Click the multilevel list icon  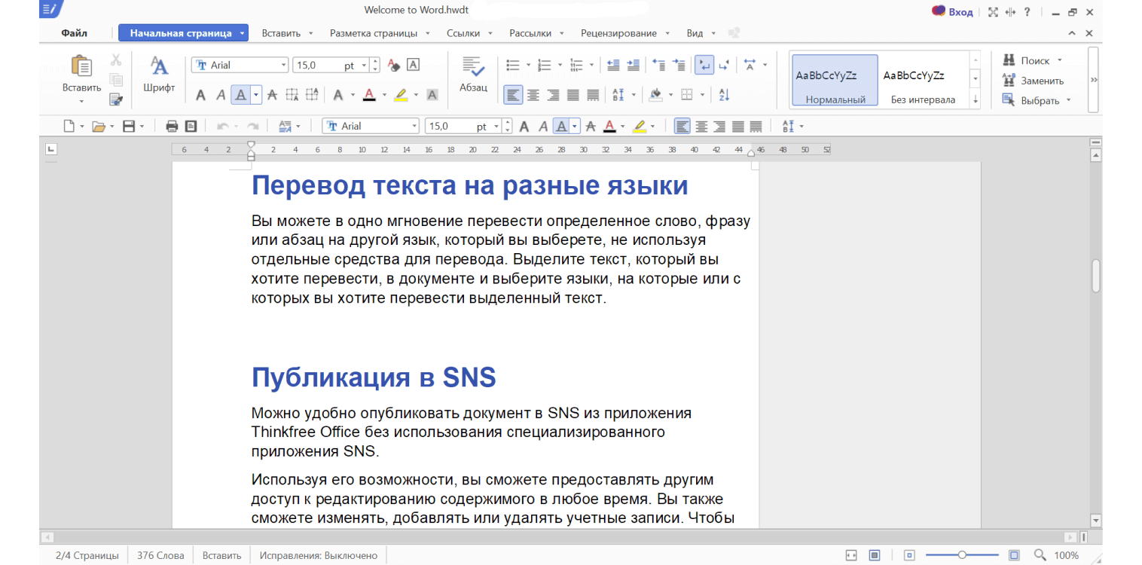[x=576, y=66]
